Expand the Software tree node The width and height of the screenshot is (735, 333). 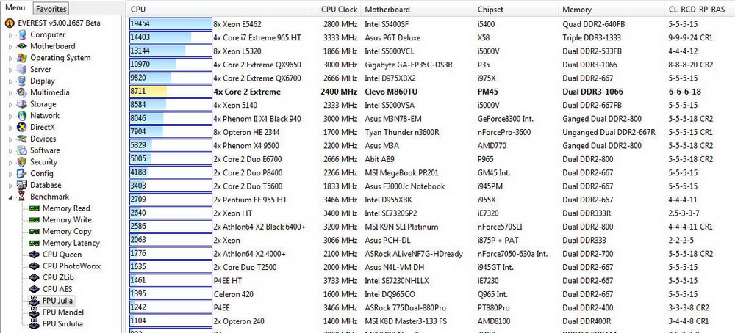click(x=10, y=150)
